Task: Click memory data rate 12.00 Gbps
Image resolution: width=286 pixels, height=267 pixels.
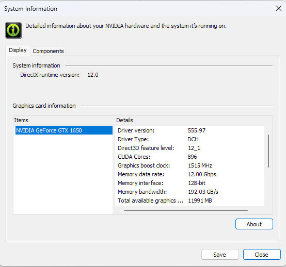Action: coord(202,174)
